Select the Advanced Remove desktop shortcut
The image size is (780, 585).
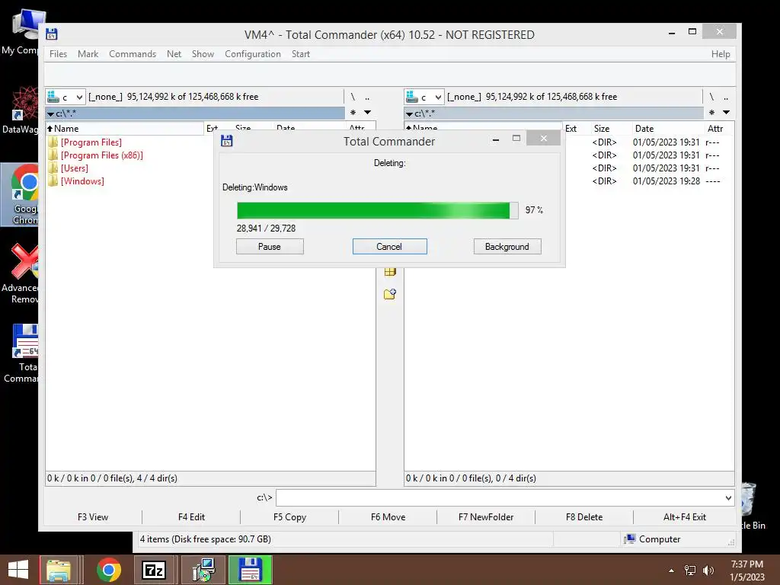coord(19,273)
